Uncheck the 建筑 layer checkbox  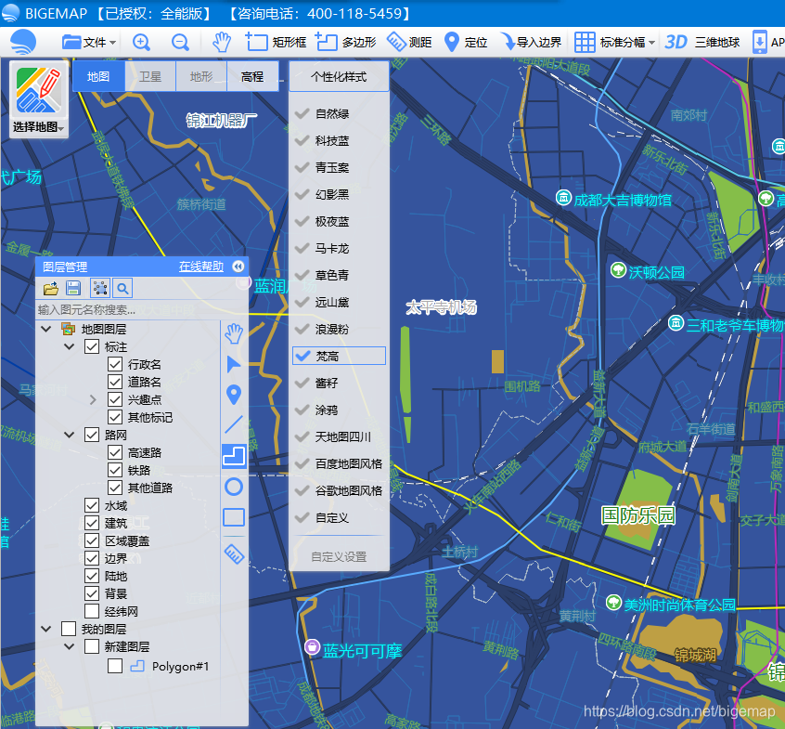coord(92,523)
